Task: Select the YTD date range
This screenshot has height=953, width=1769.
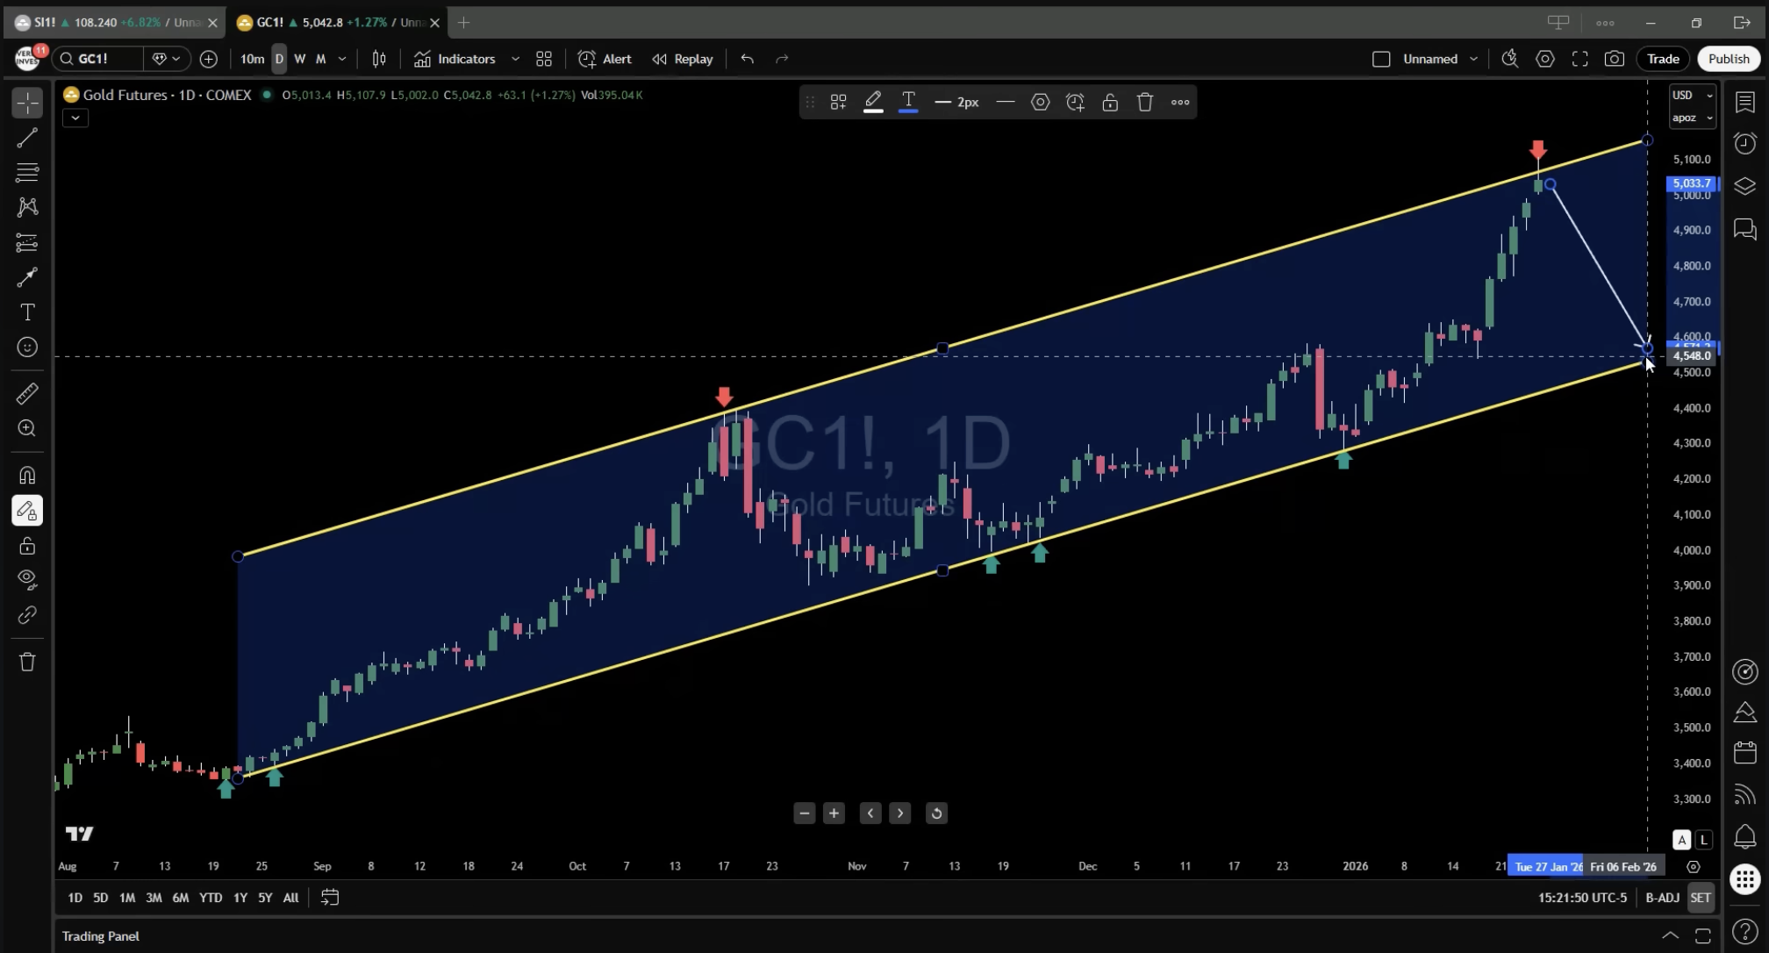Action: point(211,898)
